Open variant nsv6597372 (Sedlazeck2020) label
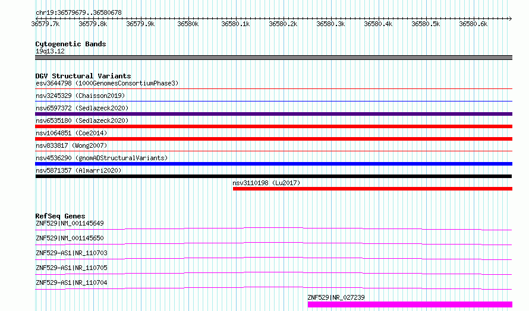The height and width of the screenshot is (311, 529). 82,108
